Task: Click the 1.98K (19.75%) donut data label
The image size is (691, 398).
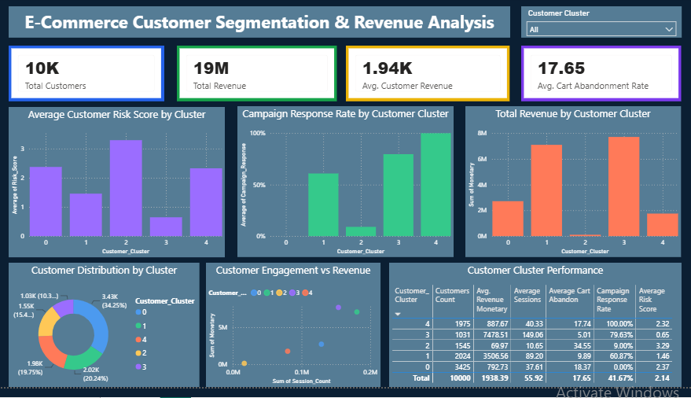Action: (x=30, y=368)
